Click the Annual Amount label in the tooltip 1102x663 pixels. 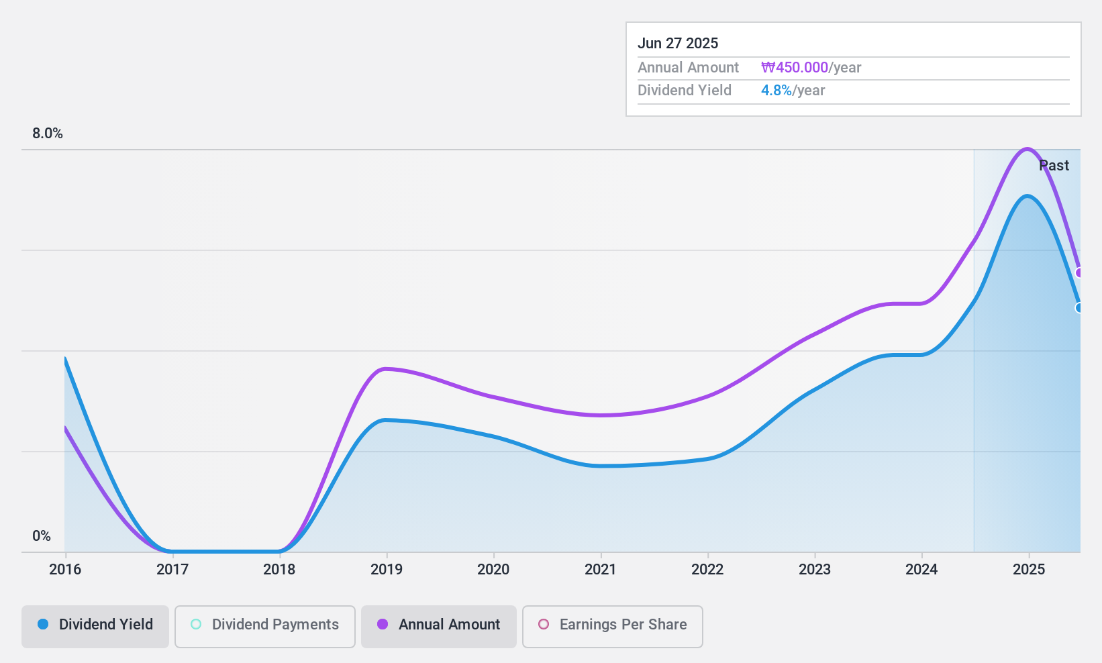(x=688, y=68)
